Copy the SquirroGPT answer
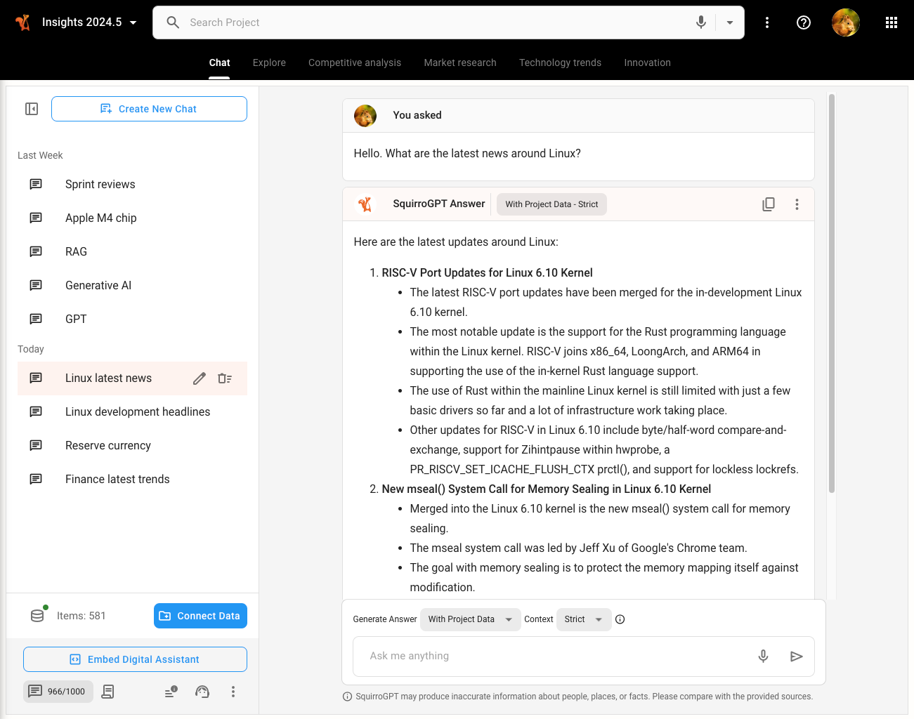Screen dimensions: 914x719 coord(769,204)
